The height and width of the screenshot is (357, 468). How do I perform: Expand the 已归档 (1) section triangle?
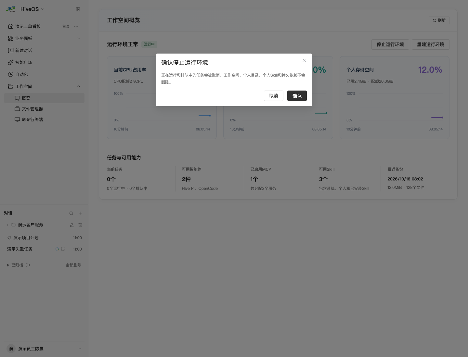click(x=8, y=265)
